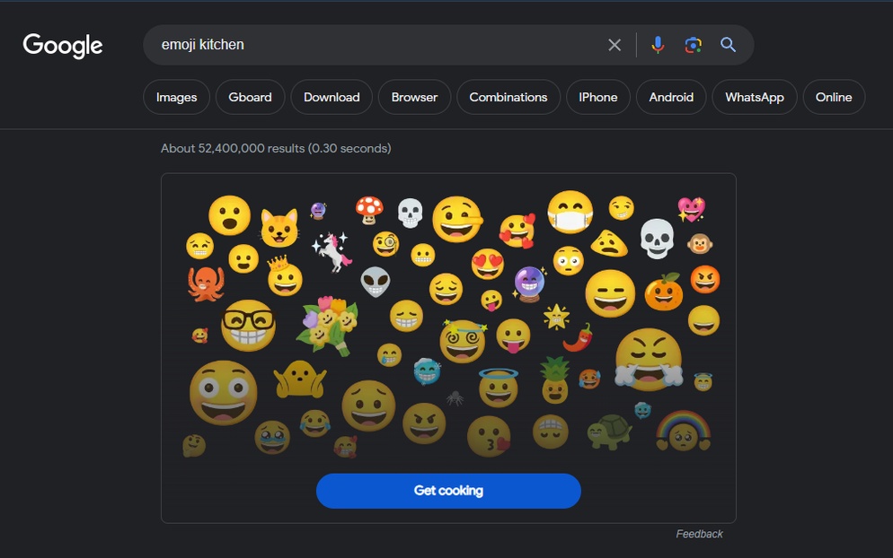Clear the search box with X icon
This screenshot has height=558, width=893.
pyautogui.click(x=614, y=45)
